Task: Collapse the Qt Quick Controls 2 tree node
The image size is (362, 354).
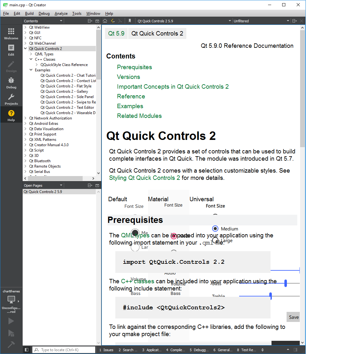Action: point(25,49)
